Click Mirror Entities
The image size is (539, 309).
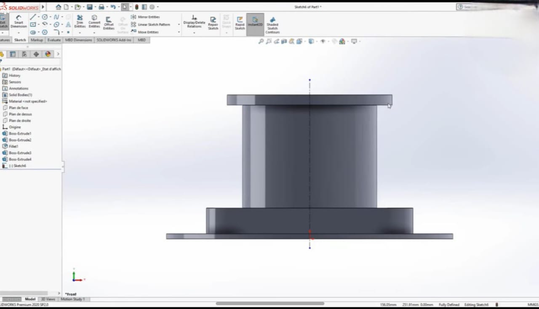(145, 17)
